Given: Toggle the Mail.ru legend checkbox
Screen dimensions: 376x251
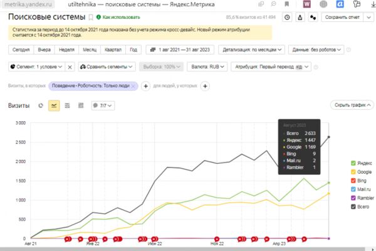Looking at the screenshot, I should coord(353,189).
